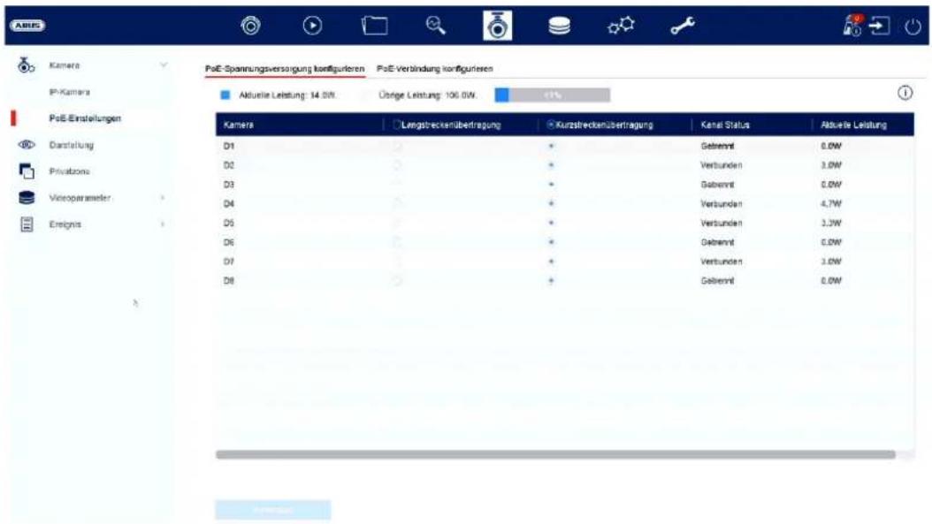Enable Langstreckenübertragung header checkbox

398,125
